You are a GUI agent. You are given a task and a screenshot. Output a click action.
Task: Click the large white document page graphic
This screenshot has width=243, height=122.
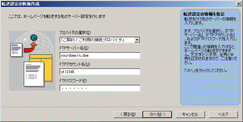pyautogui.click(x=34, y=74)
